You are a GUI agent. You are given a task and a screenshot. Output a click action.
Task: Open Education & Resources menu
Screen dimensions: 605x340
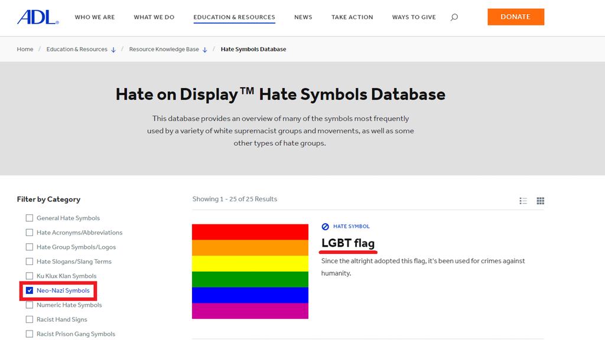[x=234, y=17]
